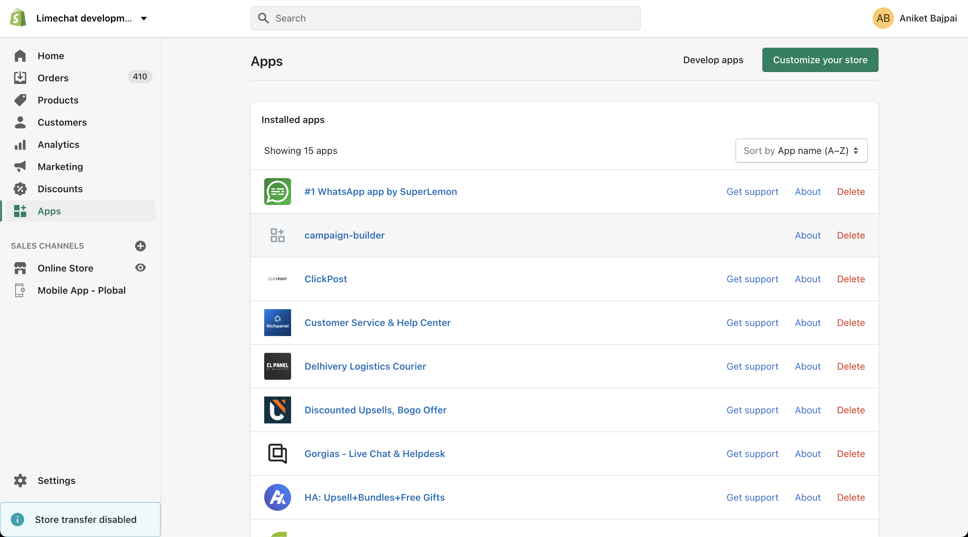968x537 pixels.
Task: Delete the HA: Upsell+Bundles+Free Gifts app
Action: pyautogui.click(x=851, y=497)
